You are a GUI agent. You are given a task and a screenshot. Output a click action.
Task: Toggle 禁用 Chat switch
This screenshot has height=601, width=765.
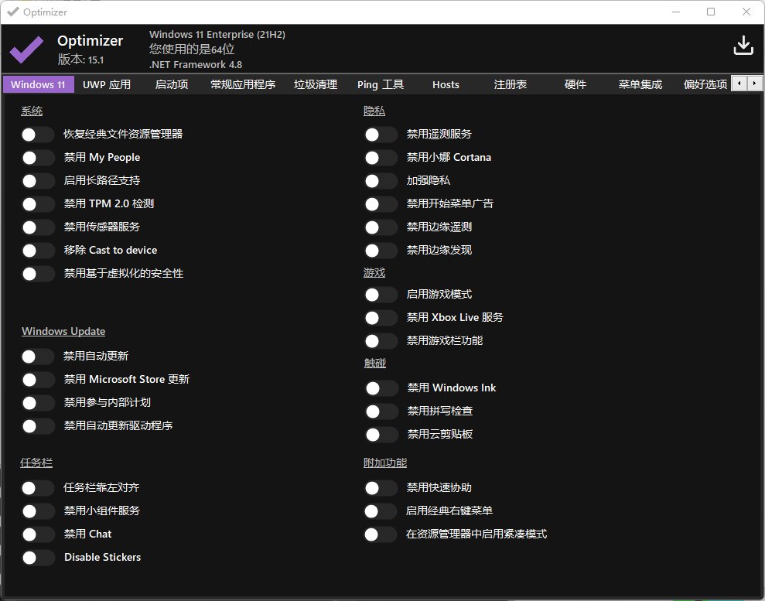pos(38,534)
